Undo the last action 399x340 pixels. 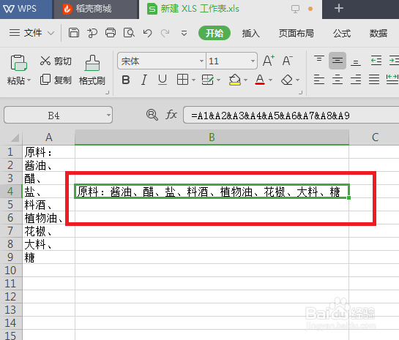click(x=147, y=33)
